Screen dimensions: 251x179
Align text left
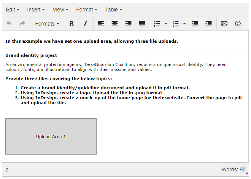(101, 24)
